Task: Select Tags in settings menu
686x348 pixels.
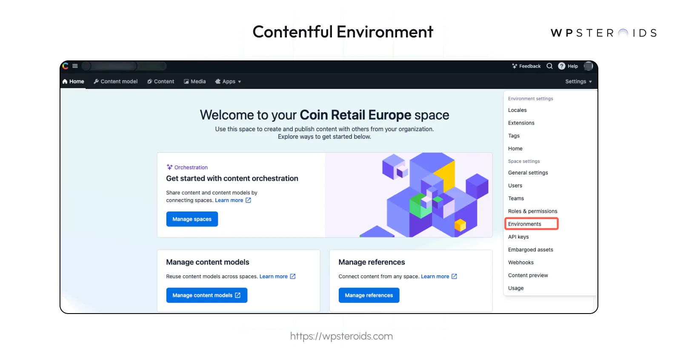Action: (x=514, y=136)
